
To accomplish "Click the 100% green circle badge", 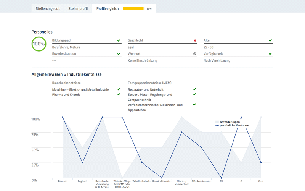I will [x=39, y=44].
